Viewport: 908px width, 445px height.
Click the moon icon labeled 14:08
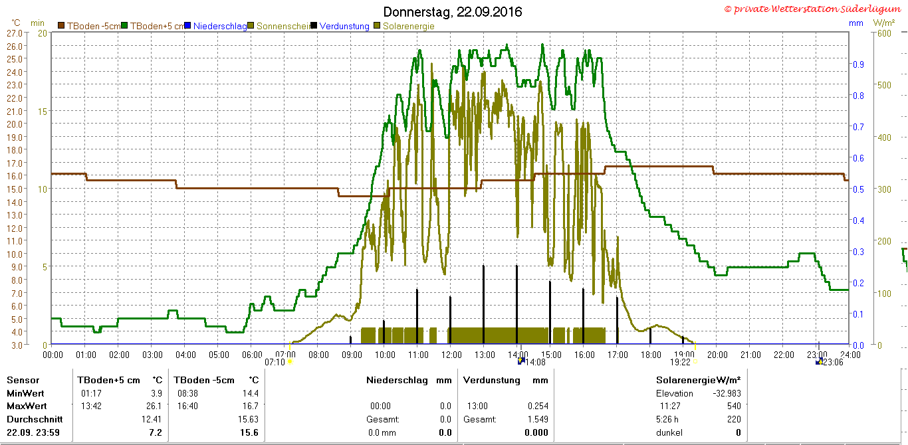521,361
